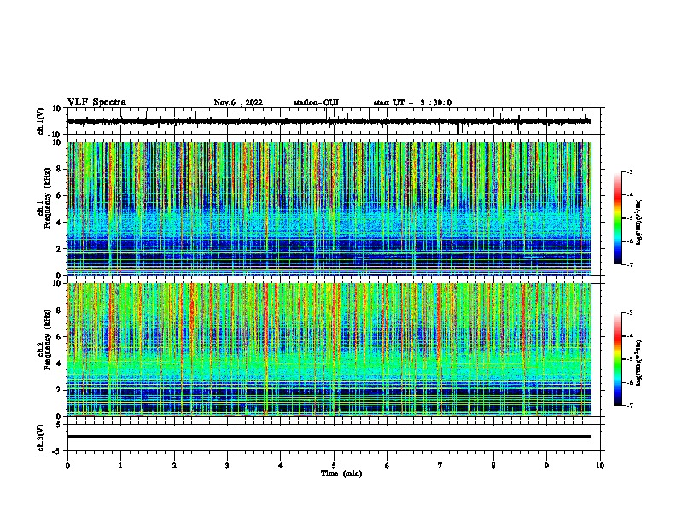Image resolution: width=676 pixels, height=522 pixels.
Task: Select the "start UT = 3 :30: 0" text
Action: point(412,102)
